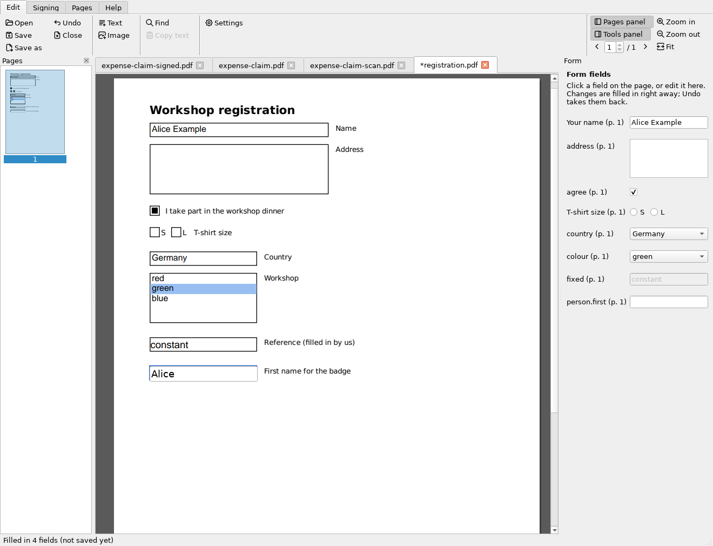Fit the page to width
The width and height of the screenshot is (713, 546).
click(x=665, y=46)
